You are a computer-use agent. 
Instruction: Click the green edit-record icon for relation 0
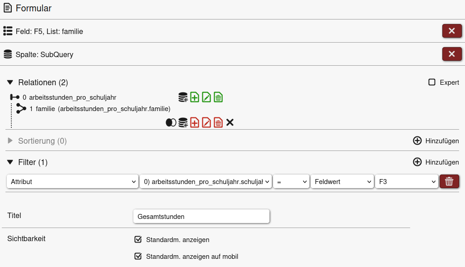[206, 97]
